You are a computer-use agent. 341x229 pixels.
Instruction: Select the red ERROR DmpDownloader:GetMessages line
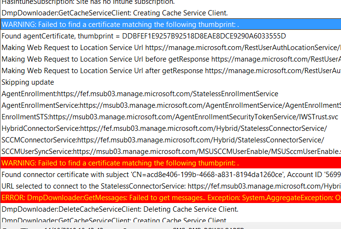point(171,198)
